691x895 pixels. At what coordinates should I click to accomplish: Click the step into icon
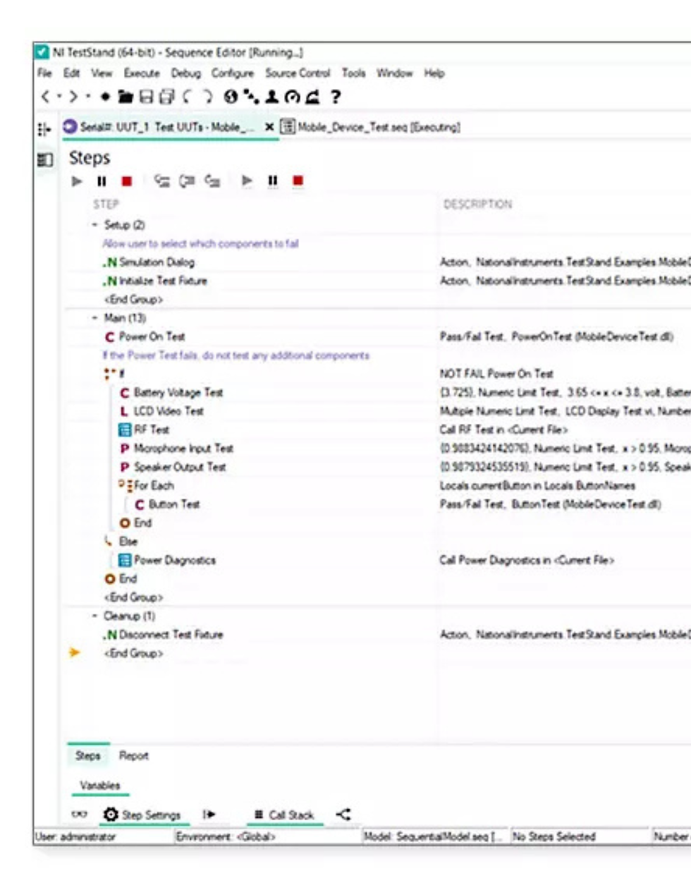point(162,181)
